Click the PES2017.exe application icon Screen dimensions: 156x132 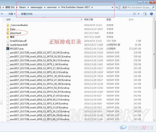tap(8, 49)
